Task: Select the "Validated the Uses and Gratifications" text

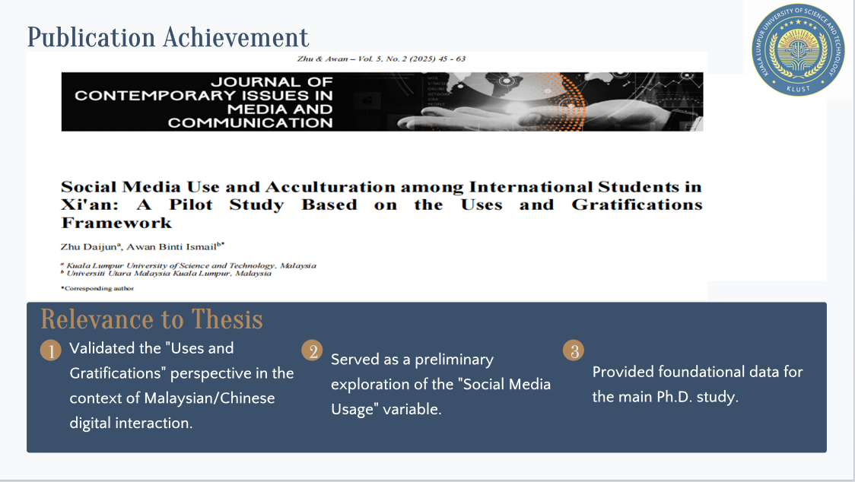Action: click(x=181, y=385)
